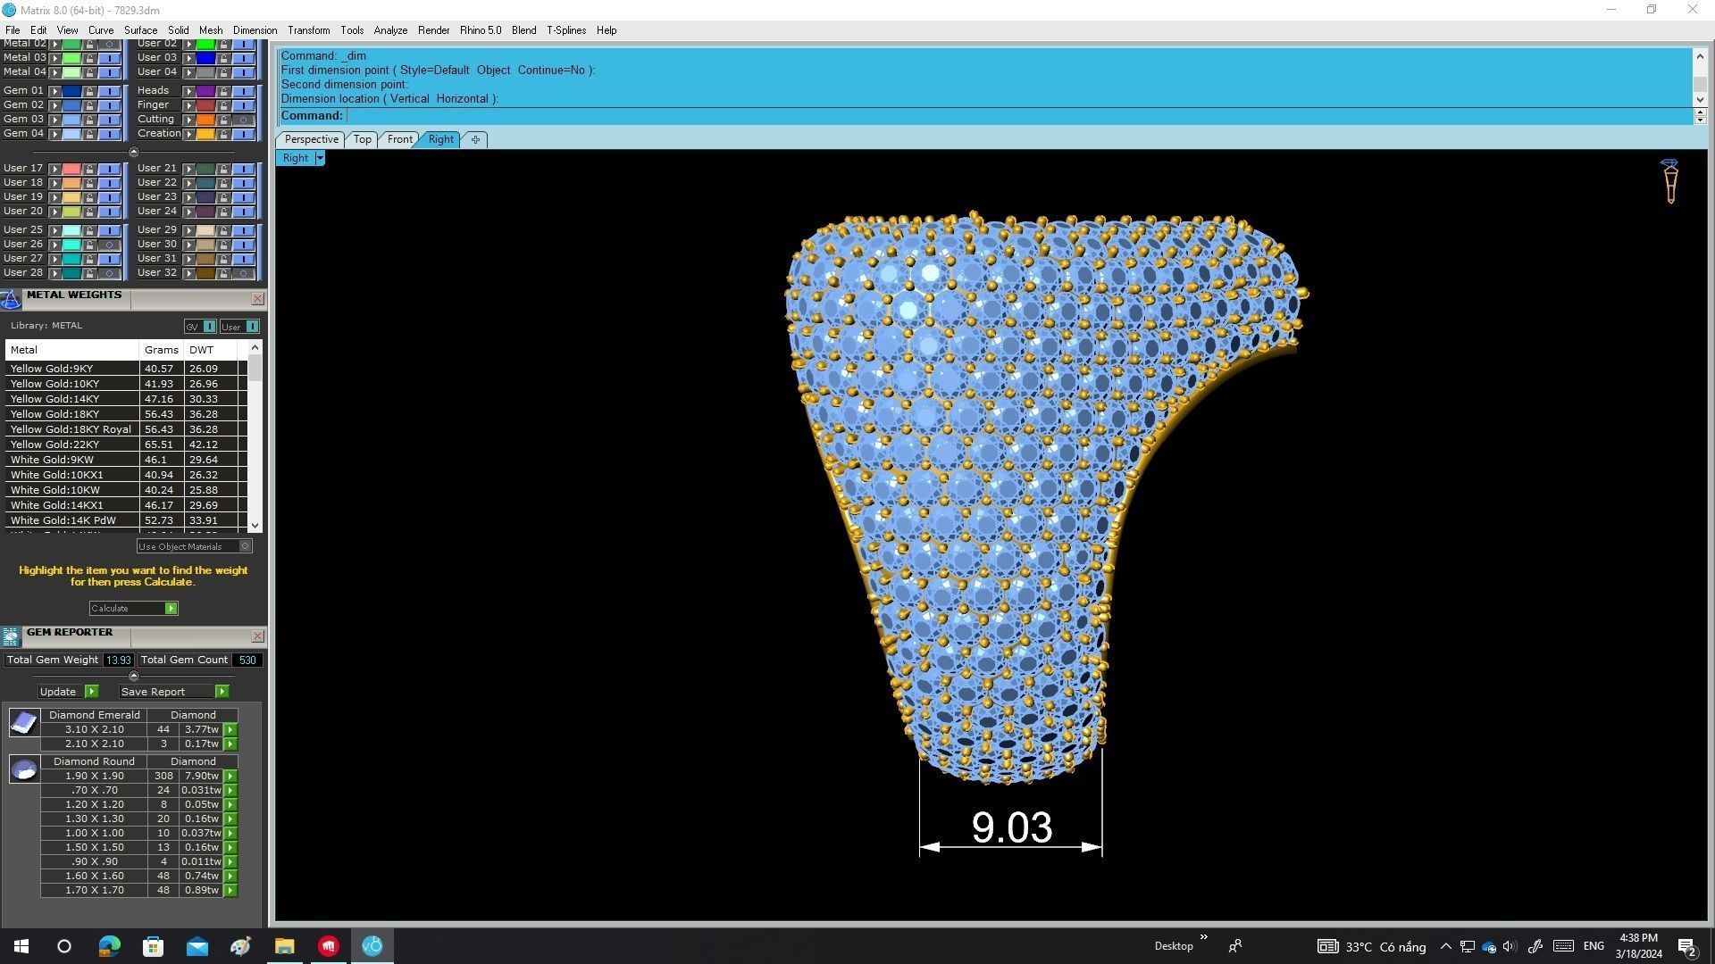Screen dimensions: 1715x964
Task: Collapse the layer panel with divider arrow
Action: click(134, 152)
